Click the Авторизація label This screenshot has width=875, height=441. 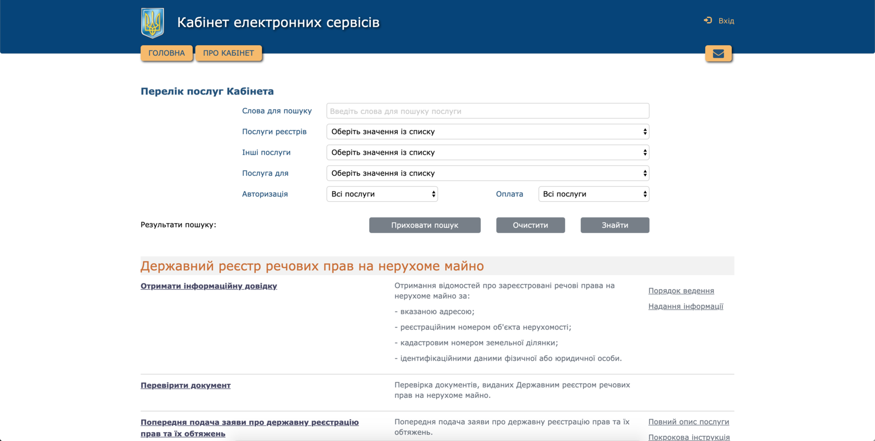[265, 194]
